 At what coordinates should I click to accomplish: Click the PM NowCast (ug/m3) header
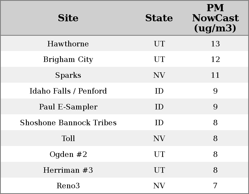tap(215, 18)
